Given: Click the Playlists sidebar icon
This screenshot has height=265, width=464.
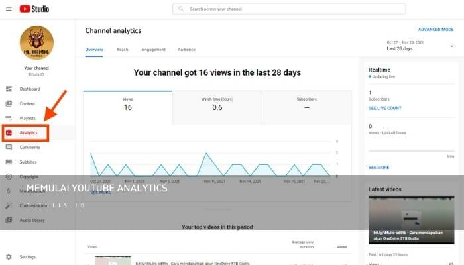Looking at the screenshot, I should (9, 118).
